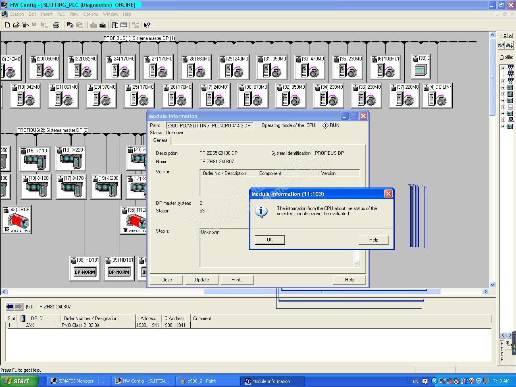The image size is (516, 387).
Task: Click the context Help arrow icon
Action: pyautogui.click(x=147, y=25)
